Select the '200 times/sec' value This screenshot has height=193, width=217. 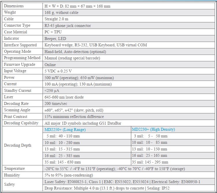[56, 103]
